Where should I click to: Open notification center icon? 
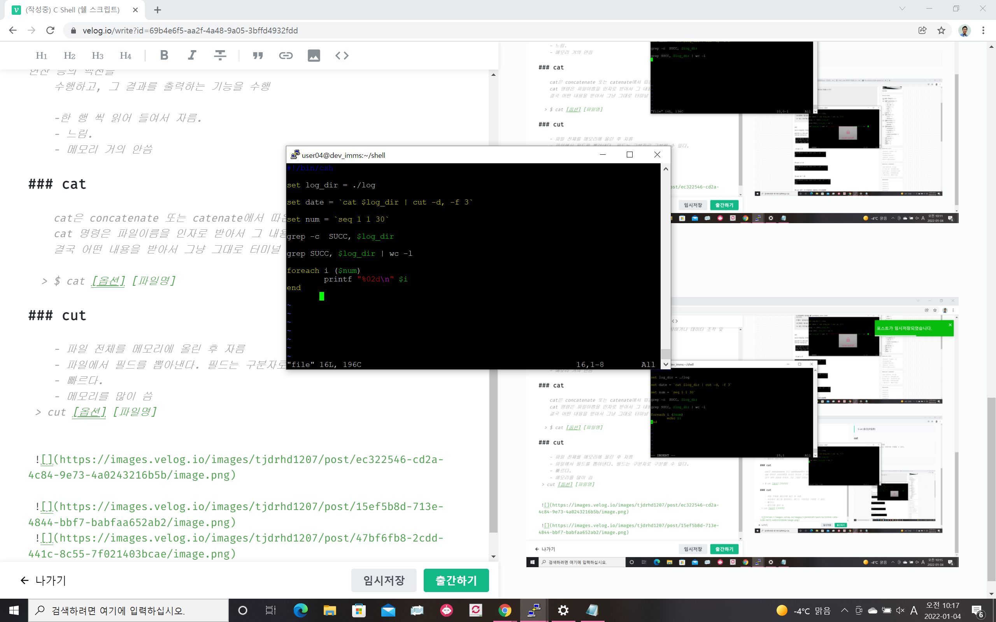click(x=977, y=611)
